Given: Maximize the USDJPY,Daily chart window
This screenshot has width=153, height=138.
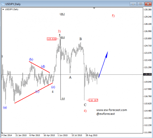Looking at the screenshot, I should tap(141, 4).
